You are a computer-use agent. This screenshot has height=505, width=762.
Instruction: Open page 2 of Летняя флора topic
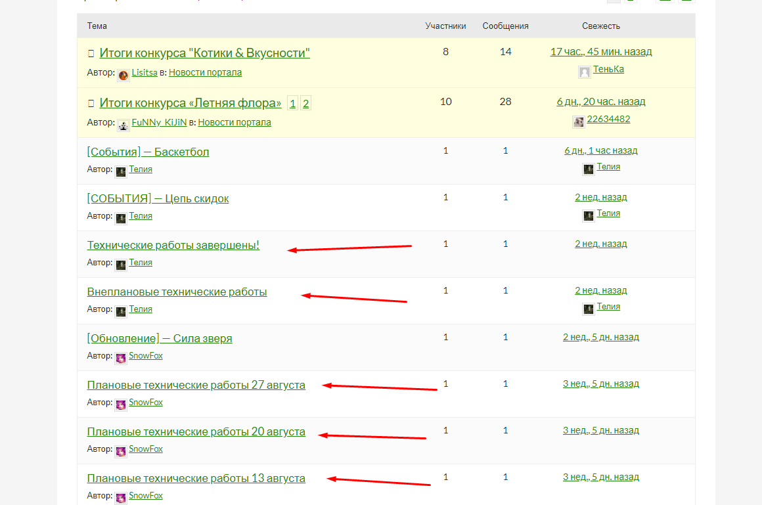point(305,103)
